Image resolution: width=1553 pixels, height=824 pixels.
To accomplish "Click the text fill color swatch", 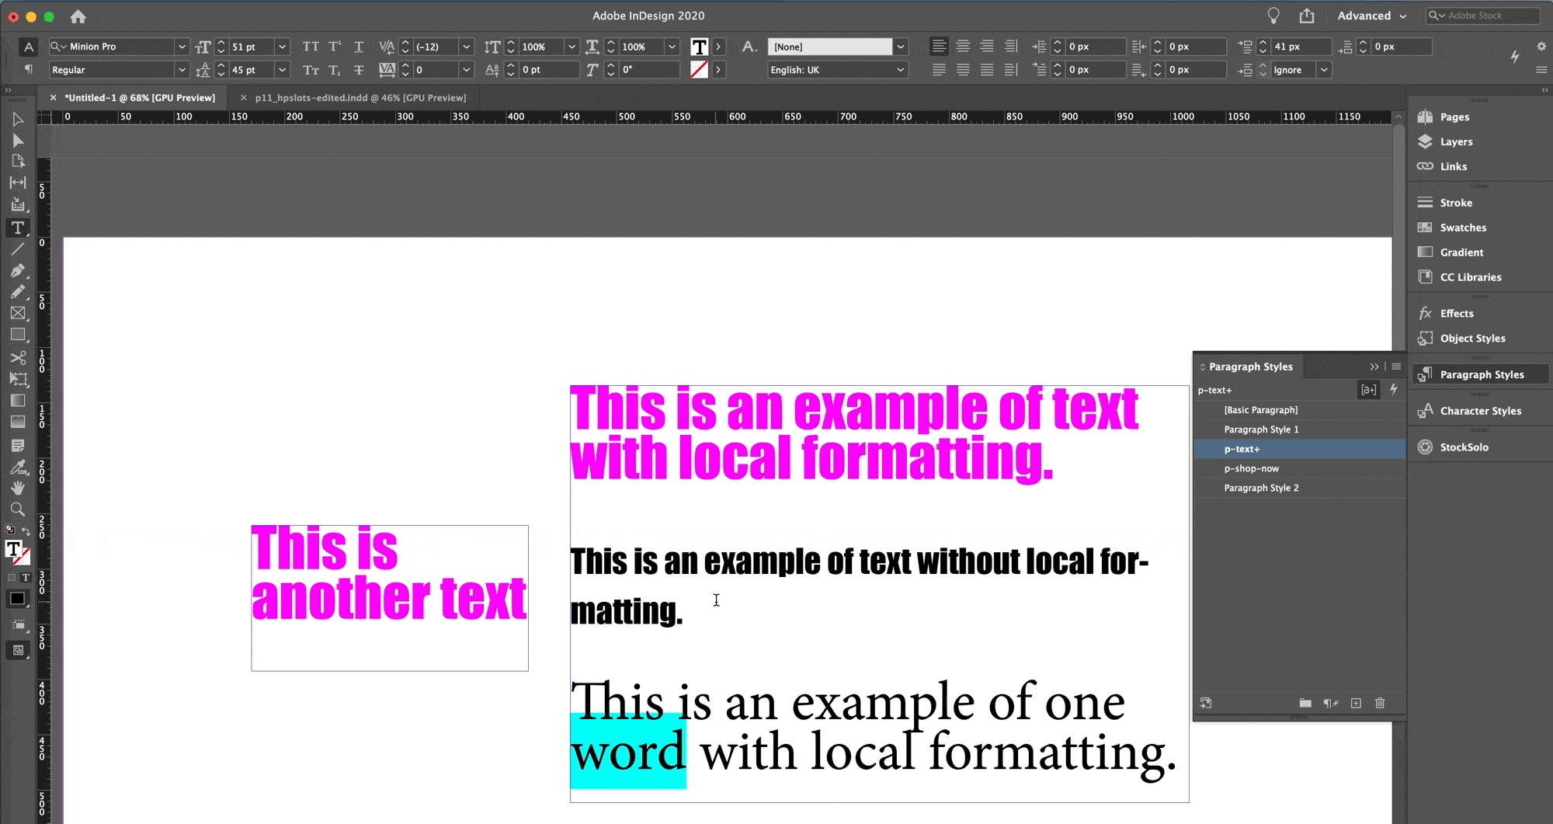I will coord(699,47).
